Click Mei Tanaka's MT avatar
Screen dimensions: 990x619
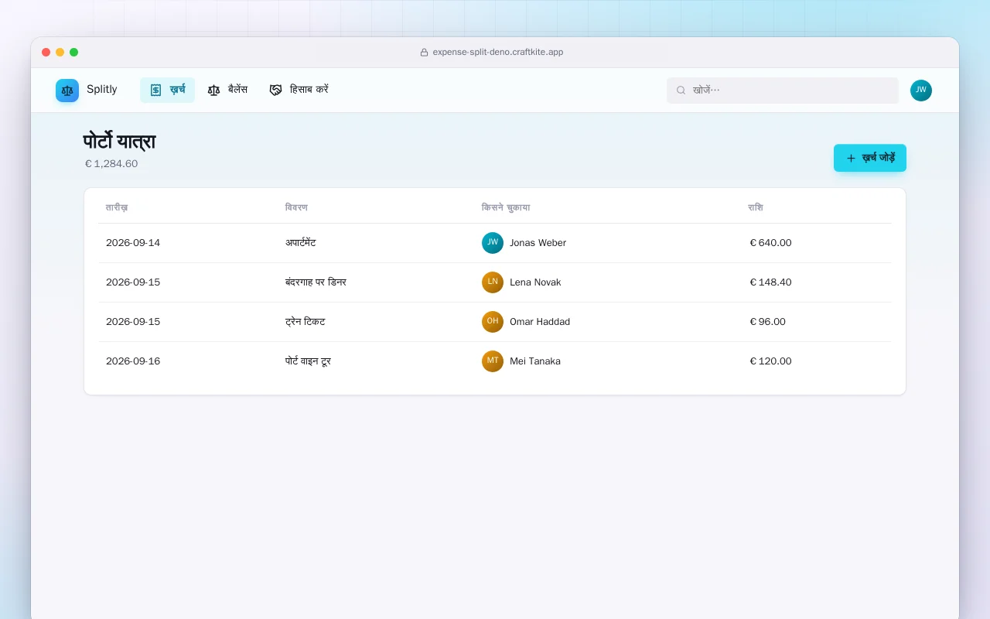(x=493, y=361)
